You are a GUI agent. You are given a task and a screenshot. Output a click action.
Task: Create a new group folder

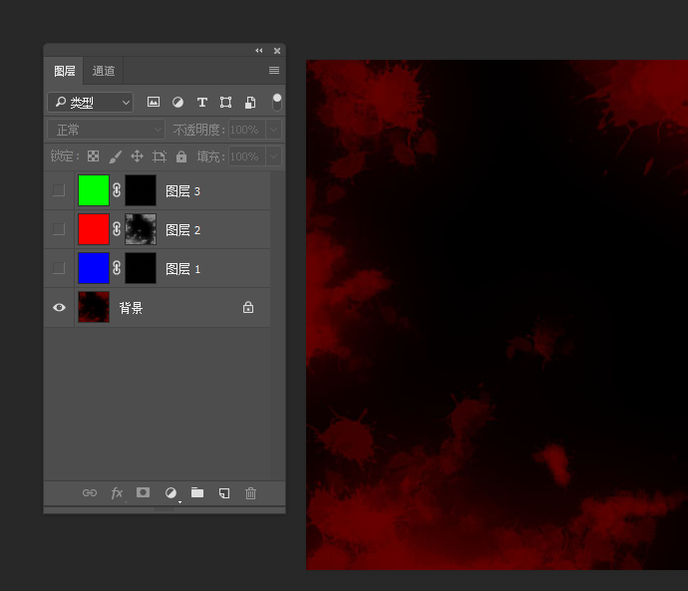[197, 492]
